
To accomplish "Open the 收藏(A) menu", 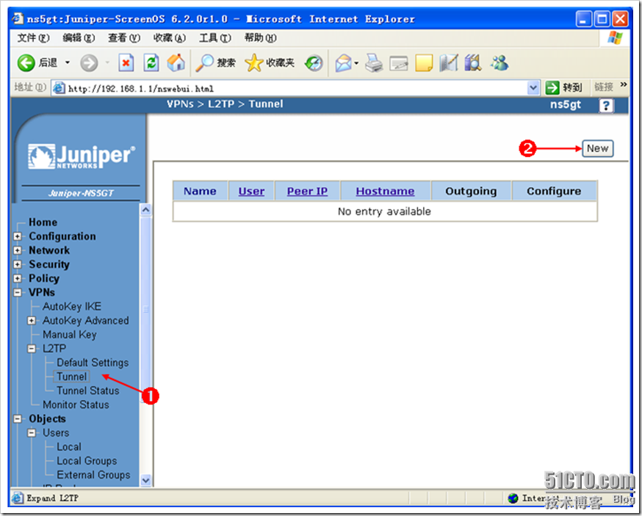I will pos(170,38).
